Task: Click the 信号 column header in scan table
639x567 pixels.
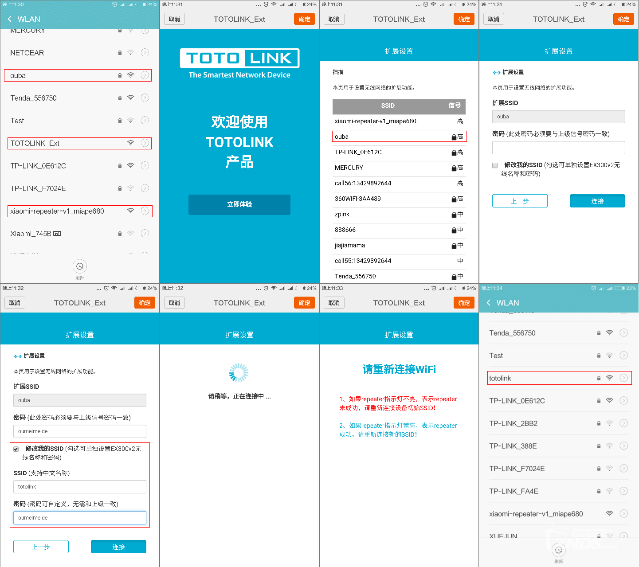Action: click(x=455, y=106)
